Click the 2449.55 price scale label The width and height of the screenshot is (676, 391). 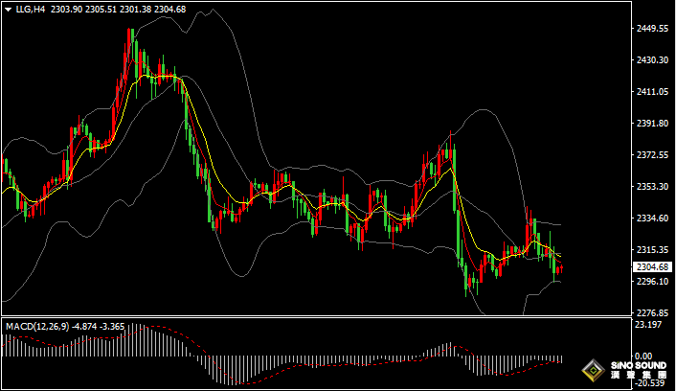(x=651, y=29)
